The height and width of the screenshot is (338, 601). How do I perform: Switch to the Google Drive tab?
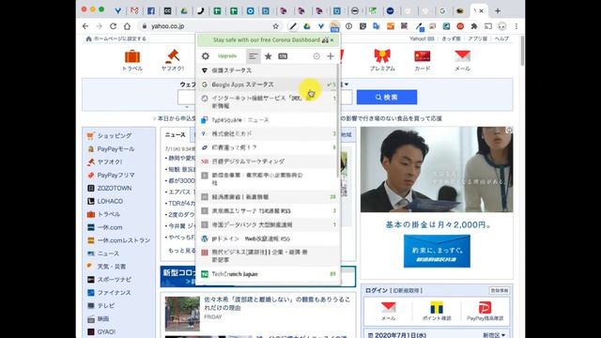pyautogui.click(x=184, y=10)
